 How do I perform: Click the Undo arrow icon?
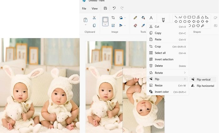114,8
